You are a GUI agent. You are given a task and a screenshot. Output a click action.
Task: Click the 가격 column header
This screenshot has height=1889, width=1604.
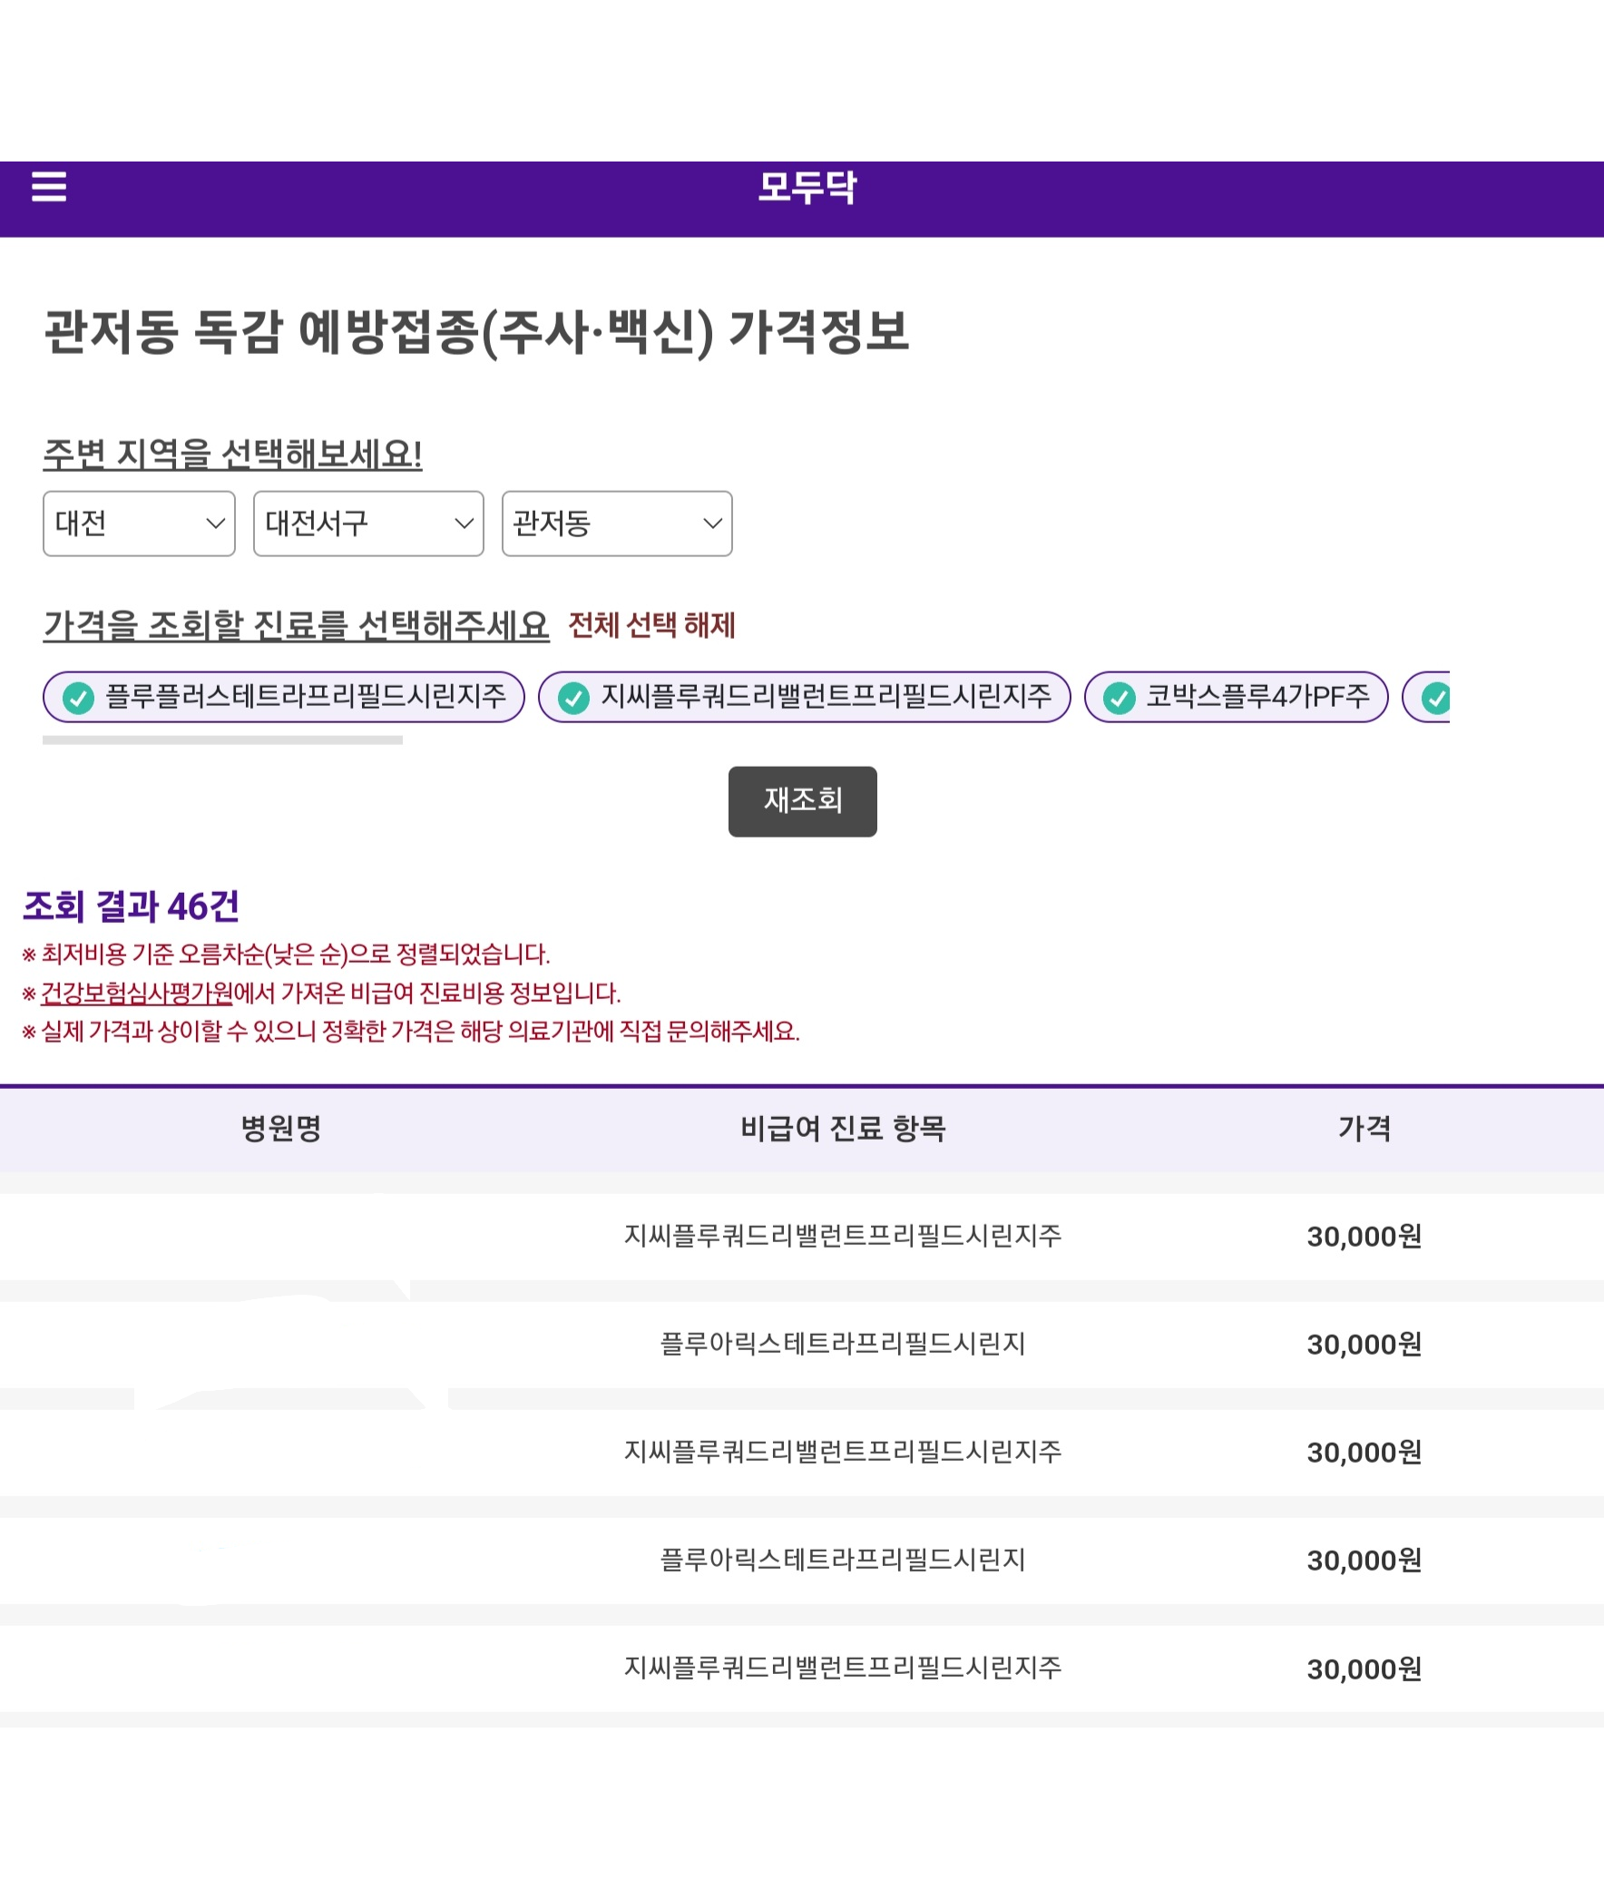(x=1364, y=1128)
